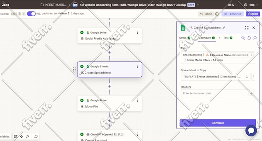Start a Test run
The height and width of the screenshot is (141, 262).
pyautogui.click(x=232, y=14)
